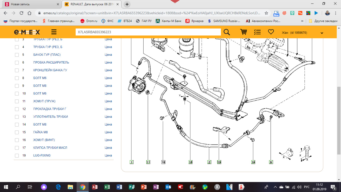Image resolution: width=341 pixels, height=192 pixels.
Task: Click Цена link for ХОМУТ (ВИНТ)
Action: (108, 140)
